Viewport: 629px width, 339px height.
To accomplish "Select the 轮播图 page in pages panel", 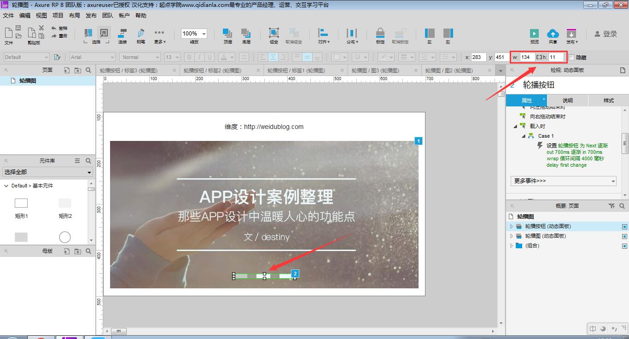I will coord(28,81).
